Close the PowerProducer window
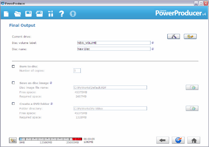 206,3
